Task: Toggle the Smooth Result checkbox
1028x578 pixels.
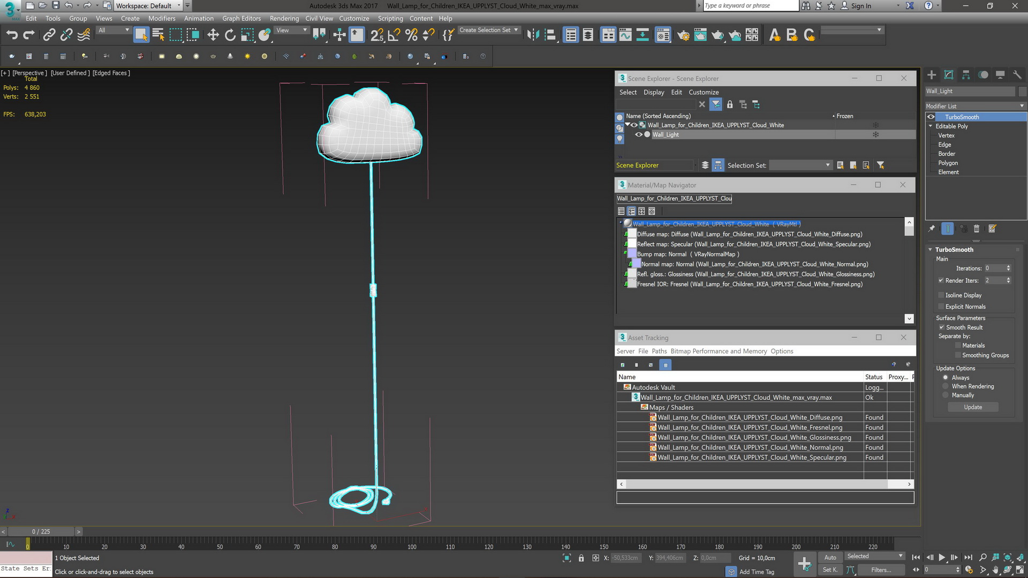Action: click(941, 328)
